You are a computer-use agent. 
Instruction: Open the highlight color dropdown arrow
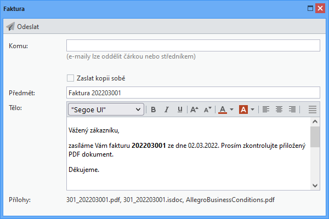tap(253, 109)
